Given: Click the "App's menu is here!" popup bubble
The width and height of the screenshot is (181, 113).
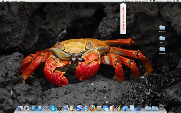Looking at the screenshot, I should tap(123, 18).
